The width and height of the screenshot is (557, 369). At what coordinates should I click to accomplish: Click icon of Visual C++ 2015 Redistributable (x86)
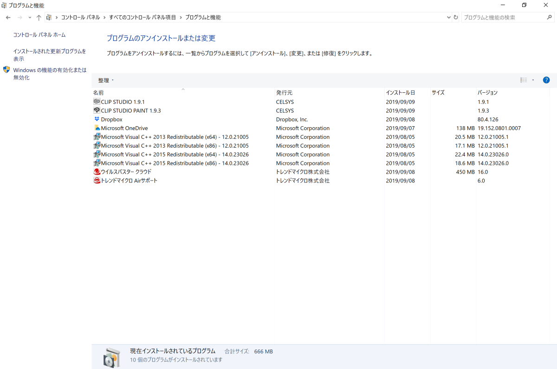tap(97, 163)
